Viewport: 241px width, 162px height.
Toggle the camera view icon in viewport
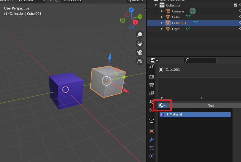[x=140, y=52]
